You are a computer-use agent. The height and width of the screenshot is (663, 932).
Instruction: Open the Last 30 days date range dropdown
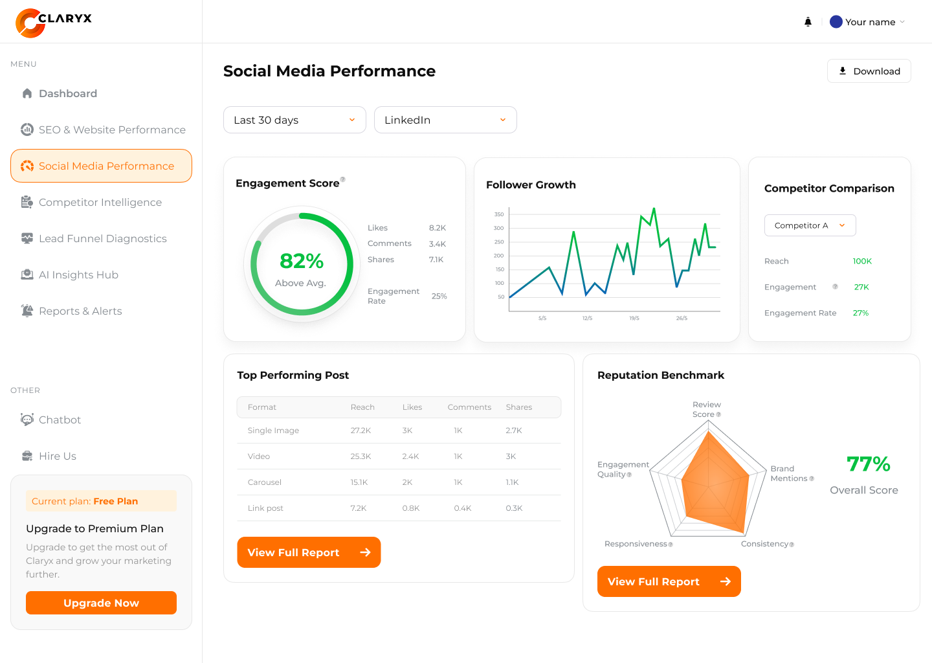click(294, 120)
